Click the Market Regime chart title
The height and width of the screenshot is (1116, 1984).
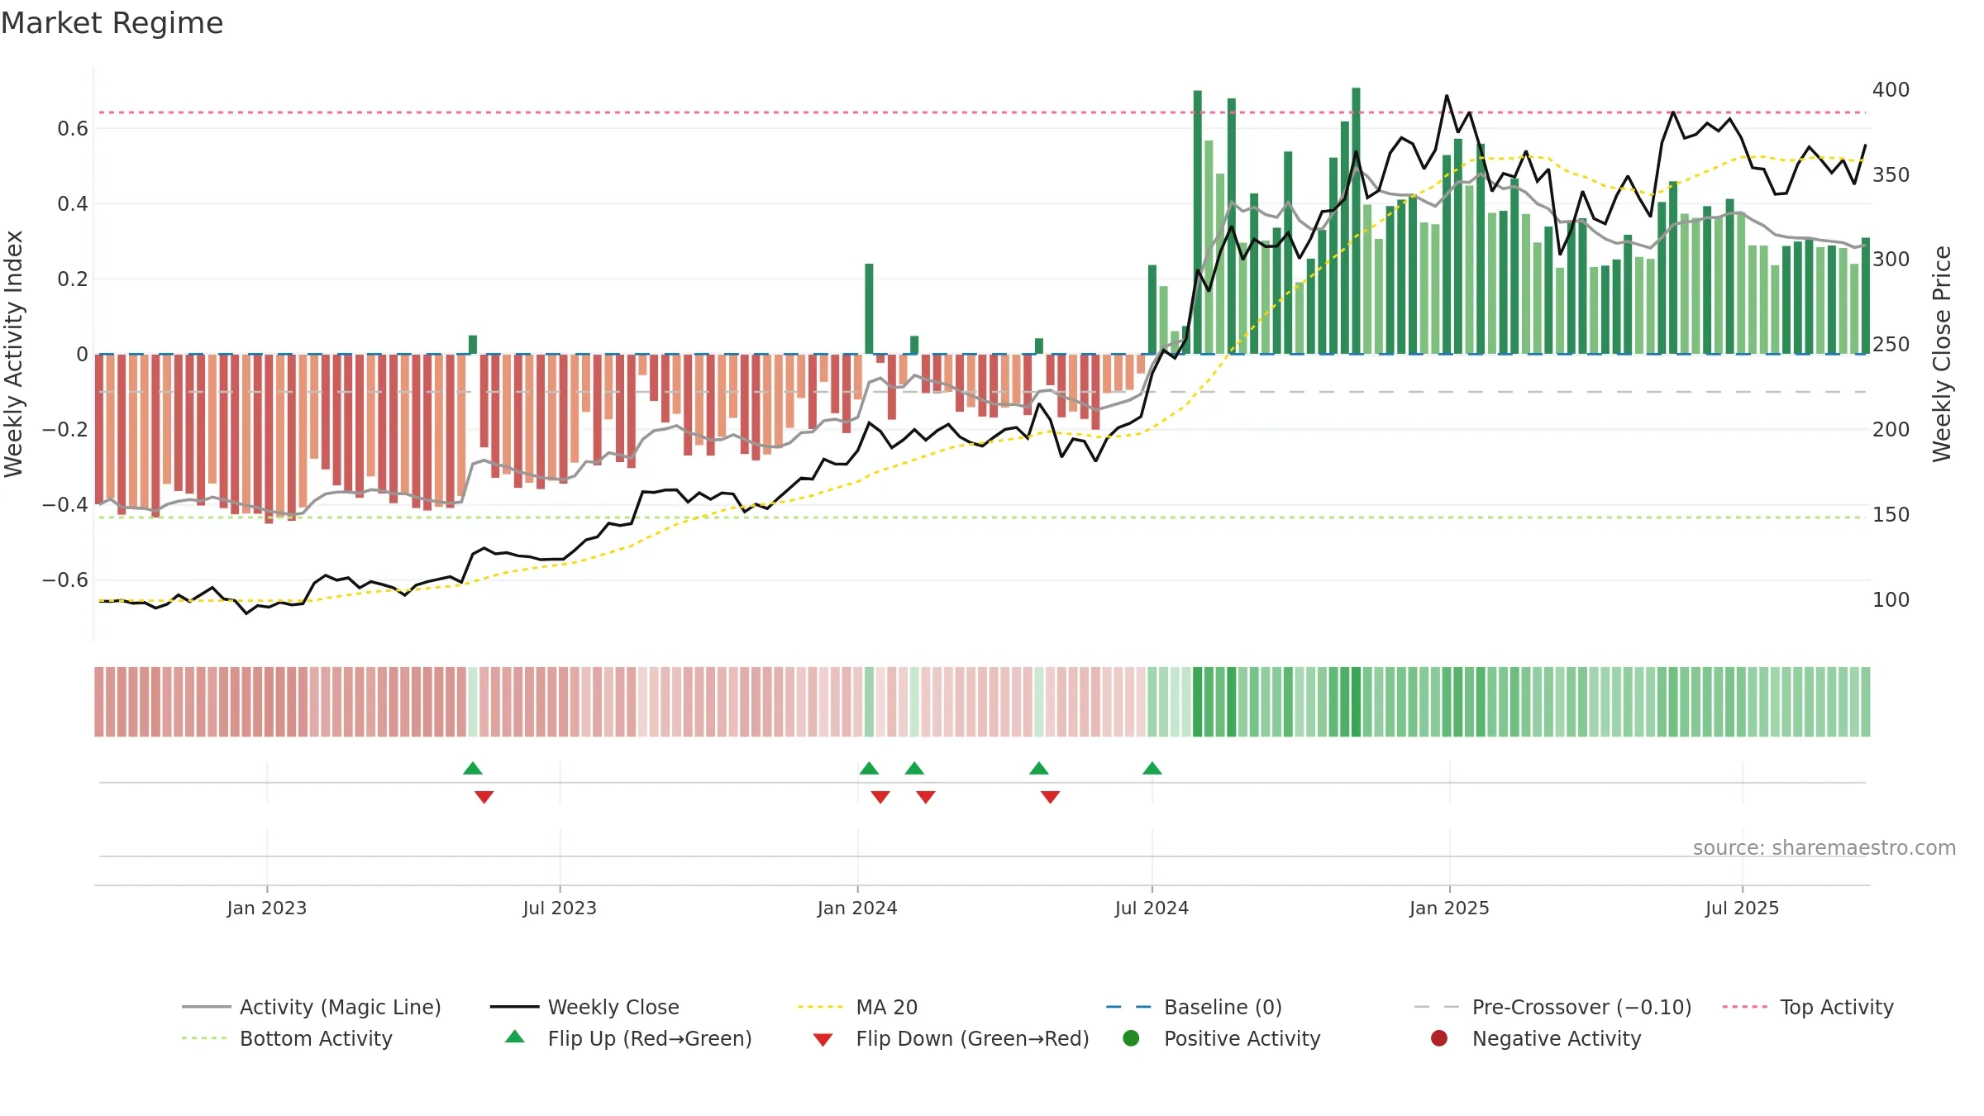click(x=112, y=23)
